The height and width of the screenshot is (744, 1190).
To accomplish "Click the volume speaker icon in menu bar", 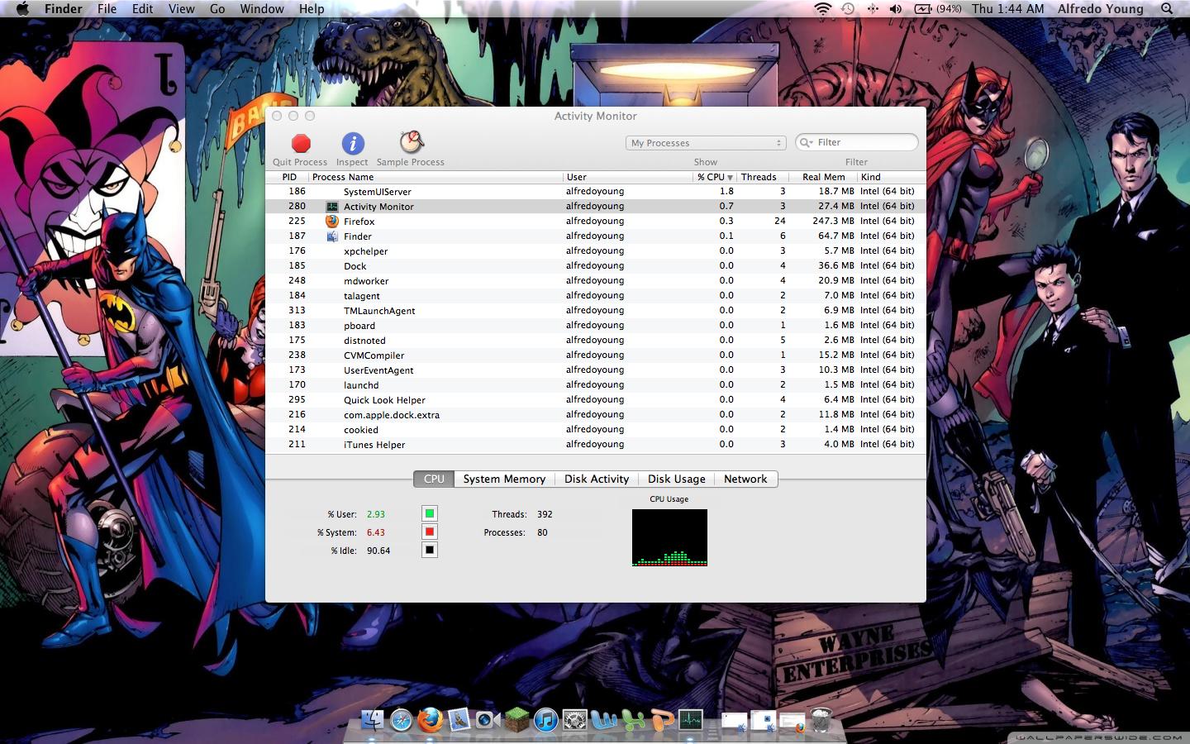I will (896, 8).
